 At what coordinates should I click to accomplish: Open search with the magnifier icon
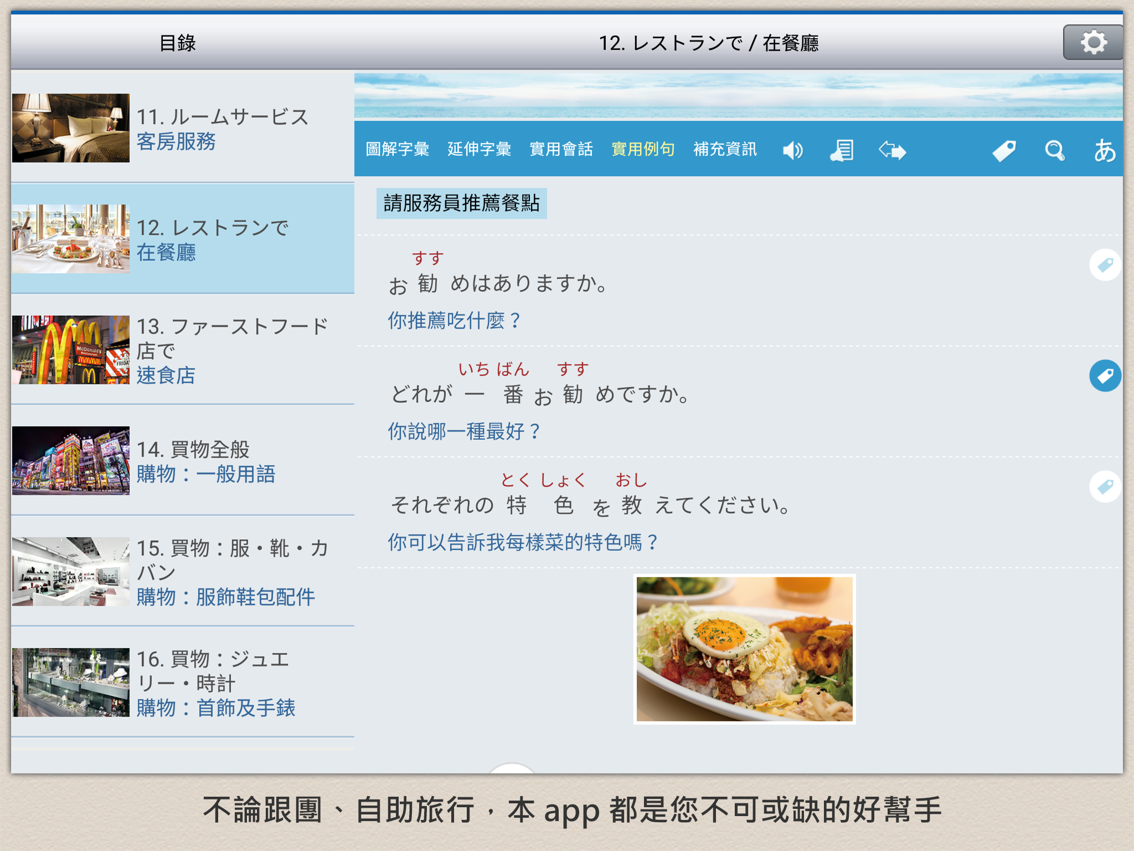tap(1054, 150)
